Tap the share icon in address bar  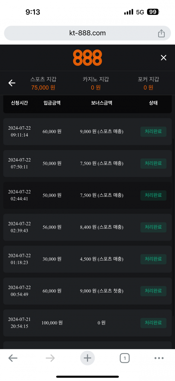pyautogui.click(x=161, y=33)
